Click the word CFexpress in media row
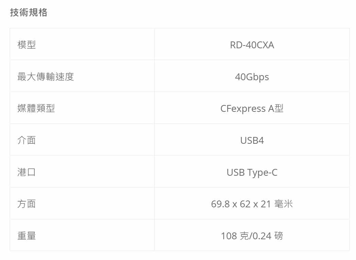Screen dimensions: 356x260 (x=243, y=108)
